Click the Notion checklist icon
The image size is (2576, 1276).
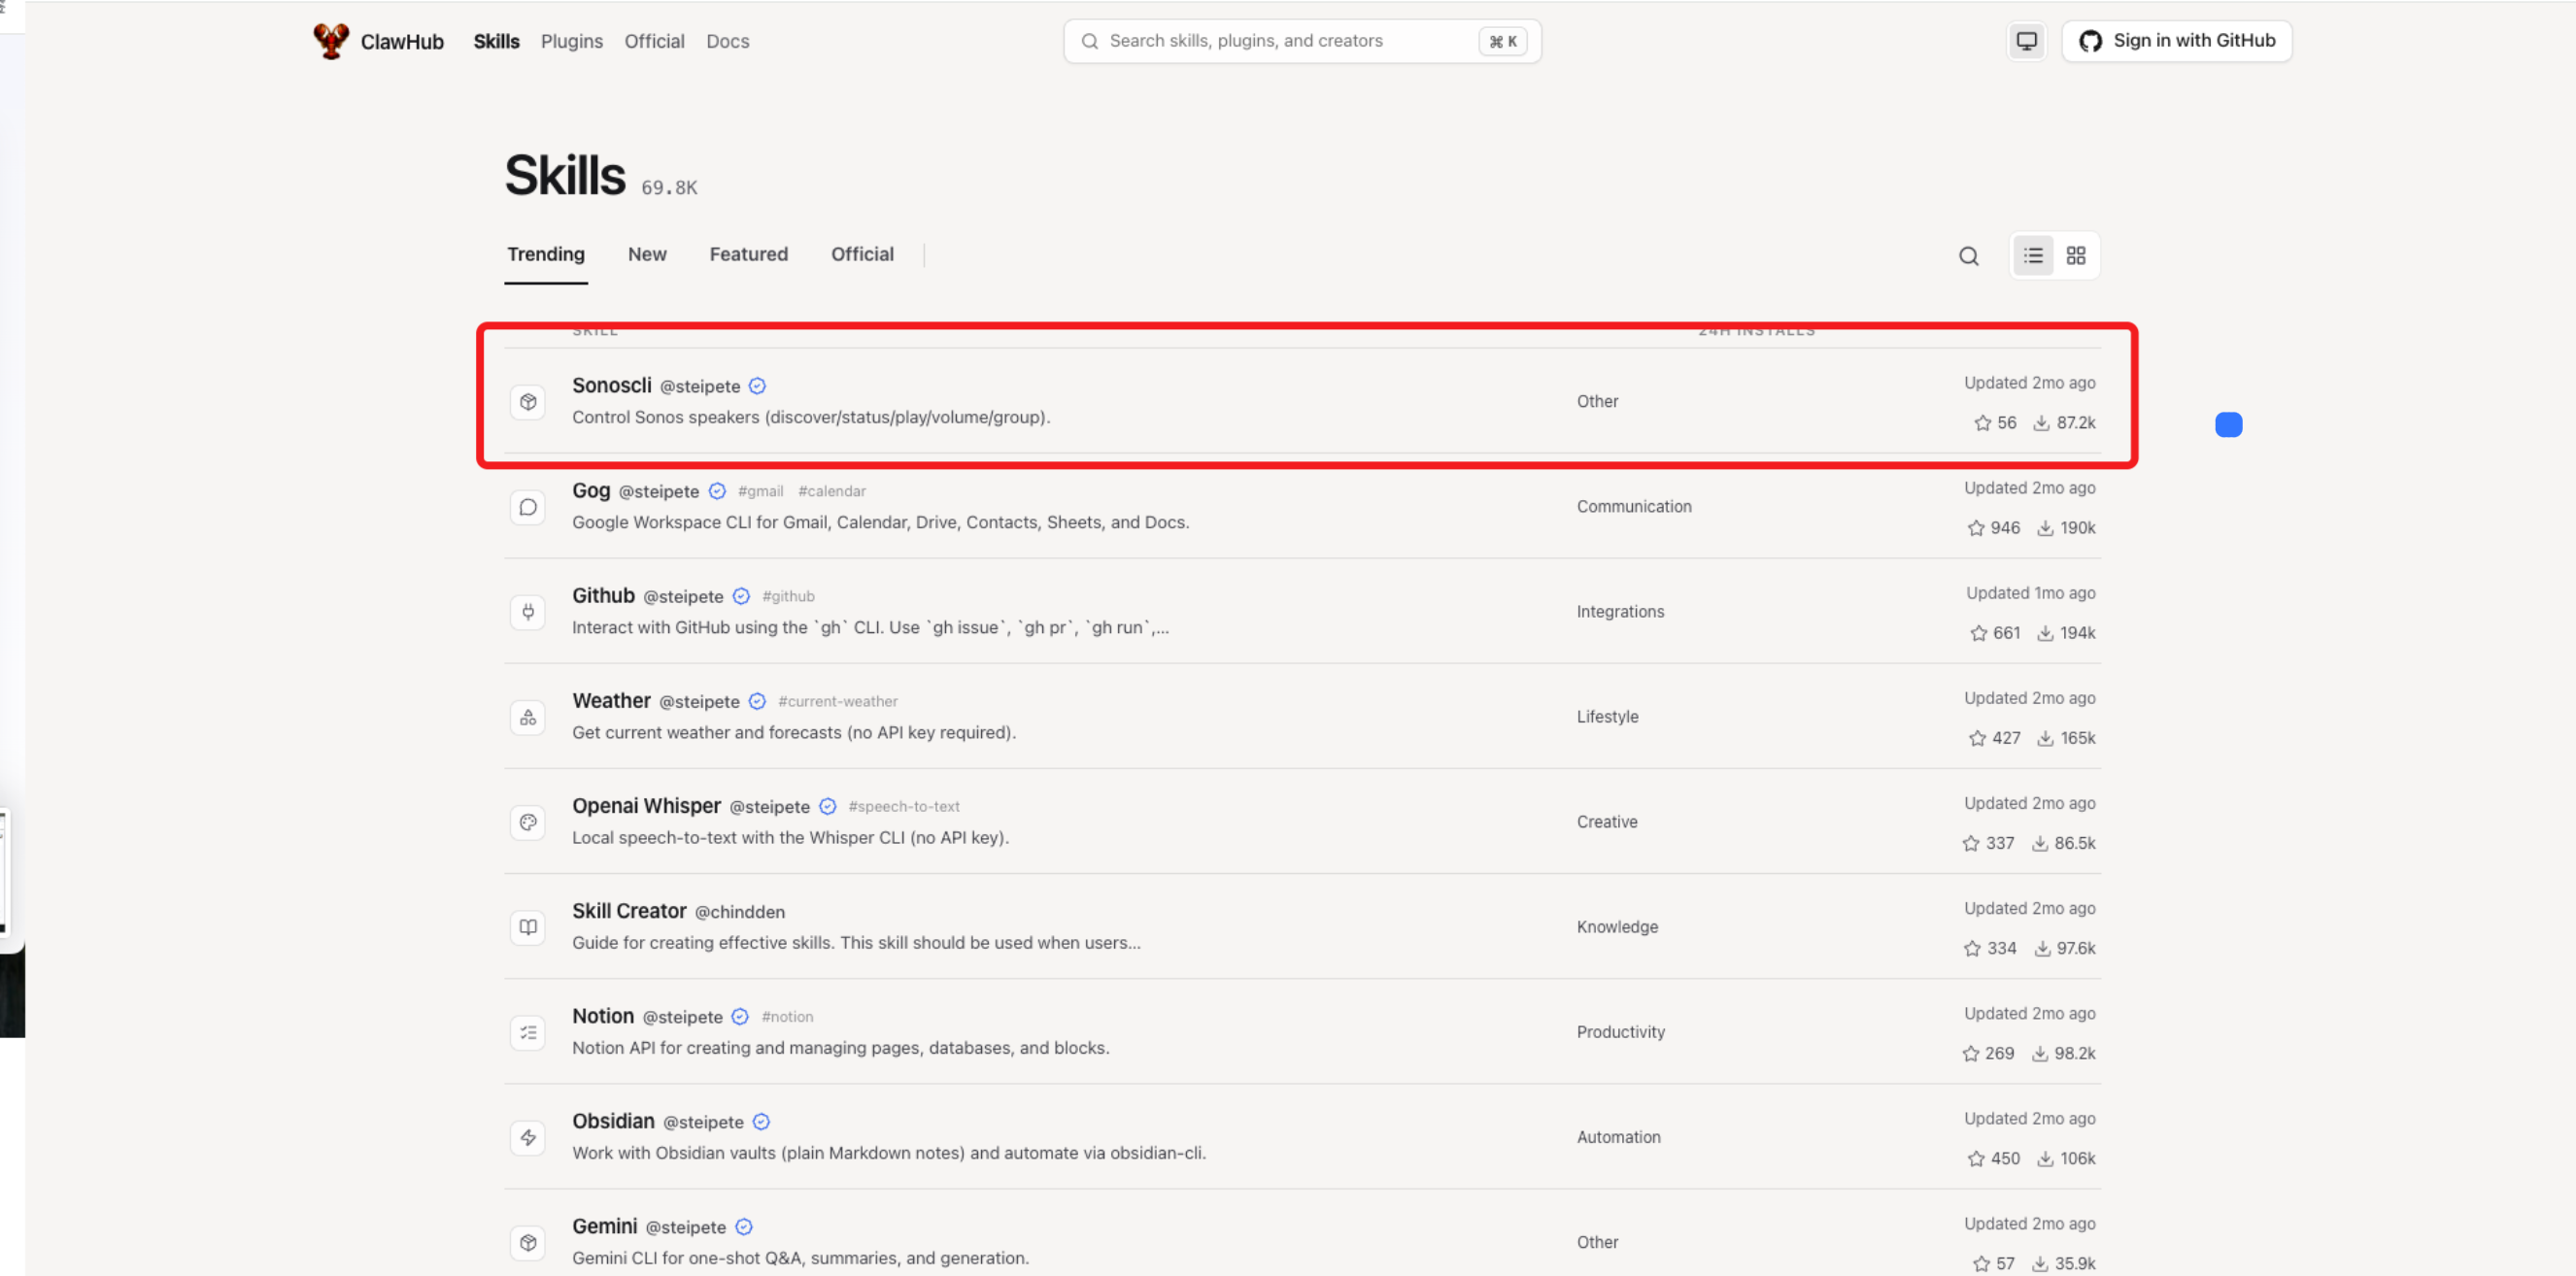(x=528, y=1032)
